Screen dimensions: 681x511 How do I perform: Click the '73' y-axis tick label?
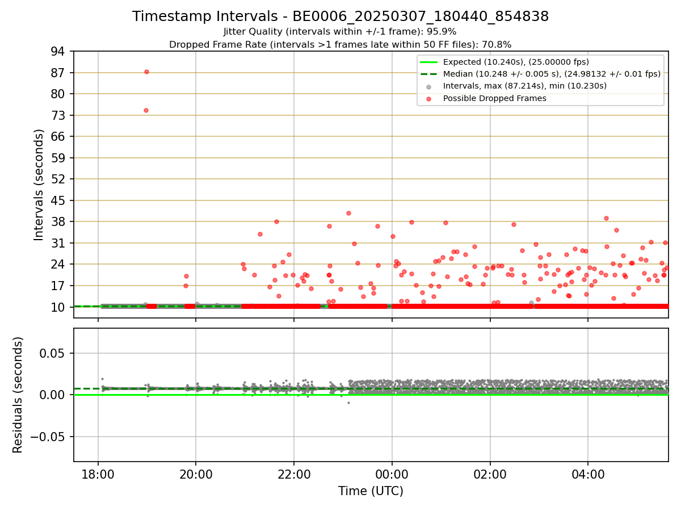tap(58, 115)
